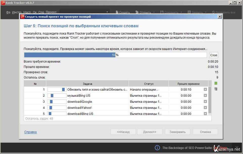The height and width of the screenshot is (154, 243).
Task: Switch task list to flat list view
Action: click(216, 83)
